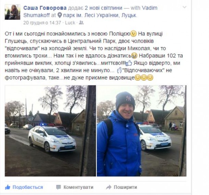
Task: Open Саша Говорова's profile name link
Action: [x=45, y=8]
